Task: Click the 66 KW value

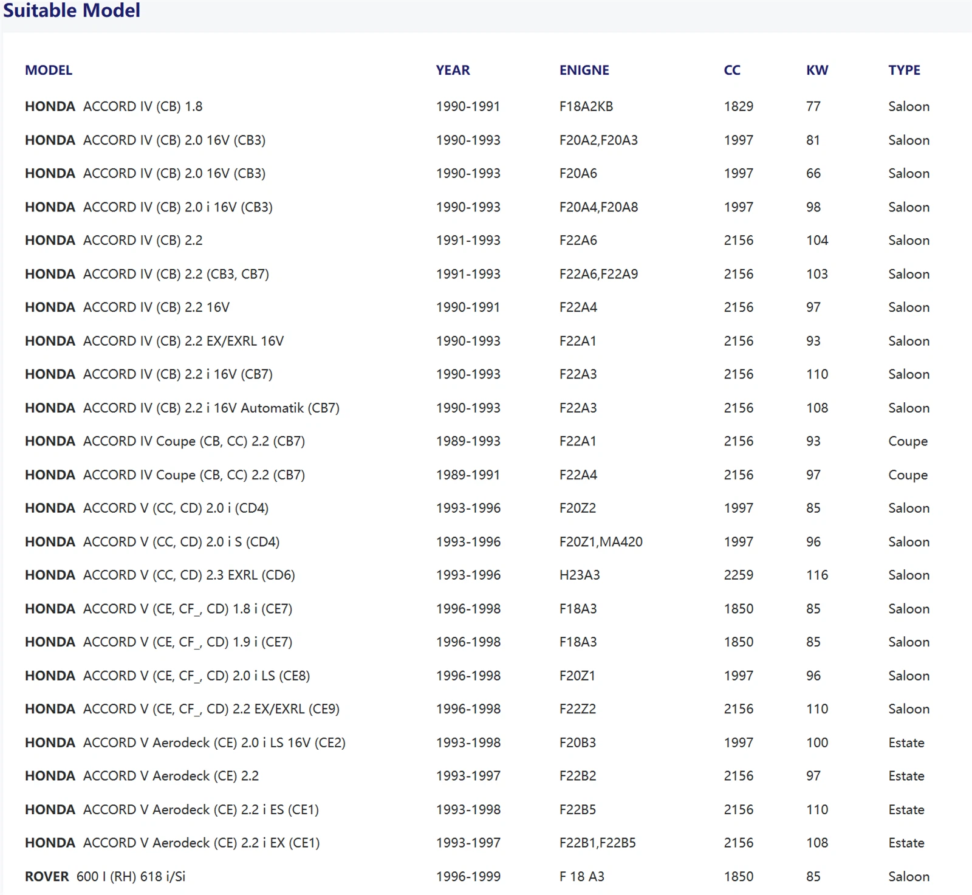Action: tap(813, 173)
